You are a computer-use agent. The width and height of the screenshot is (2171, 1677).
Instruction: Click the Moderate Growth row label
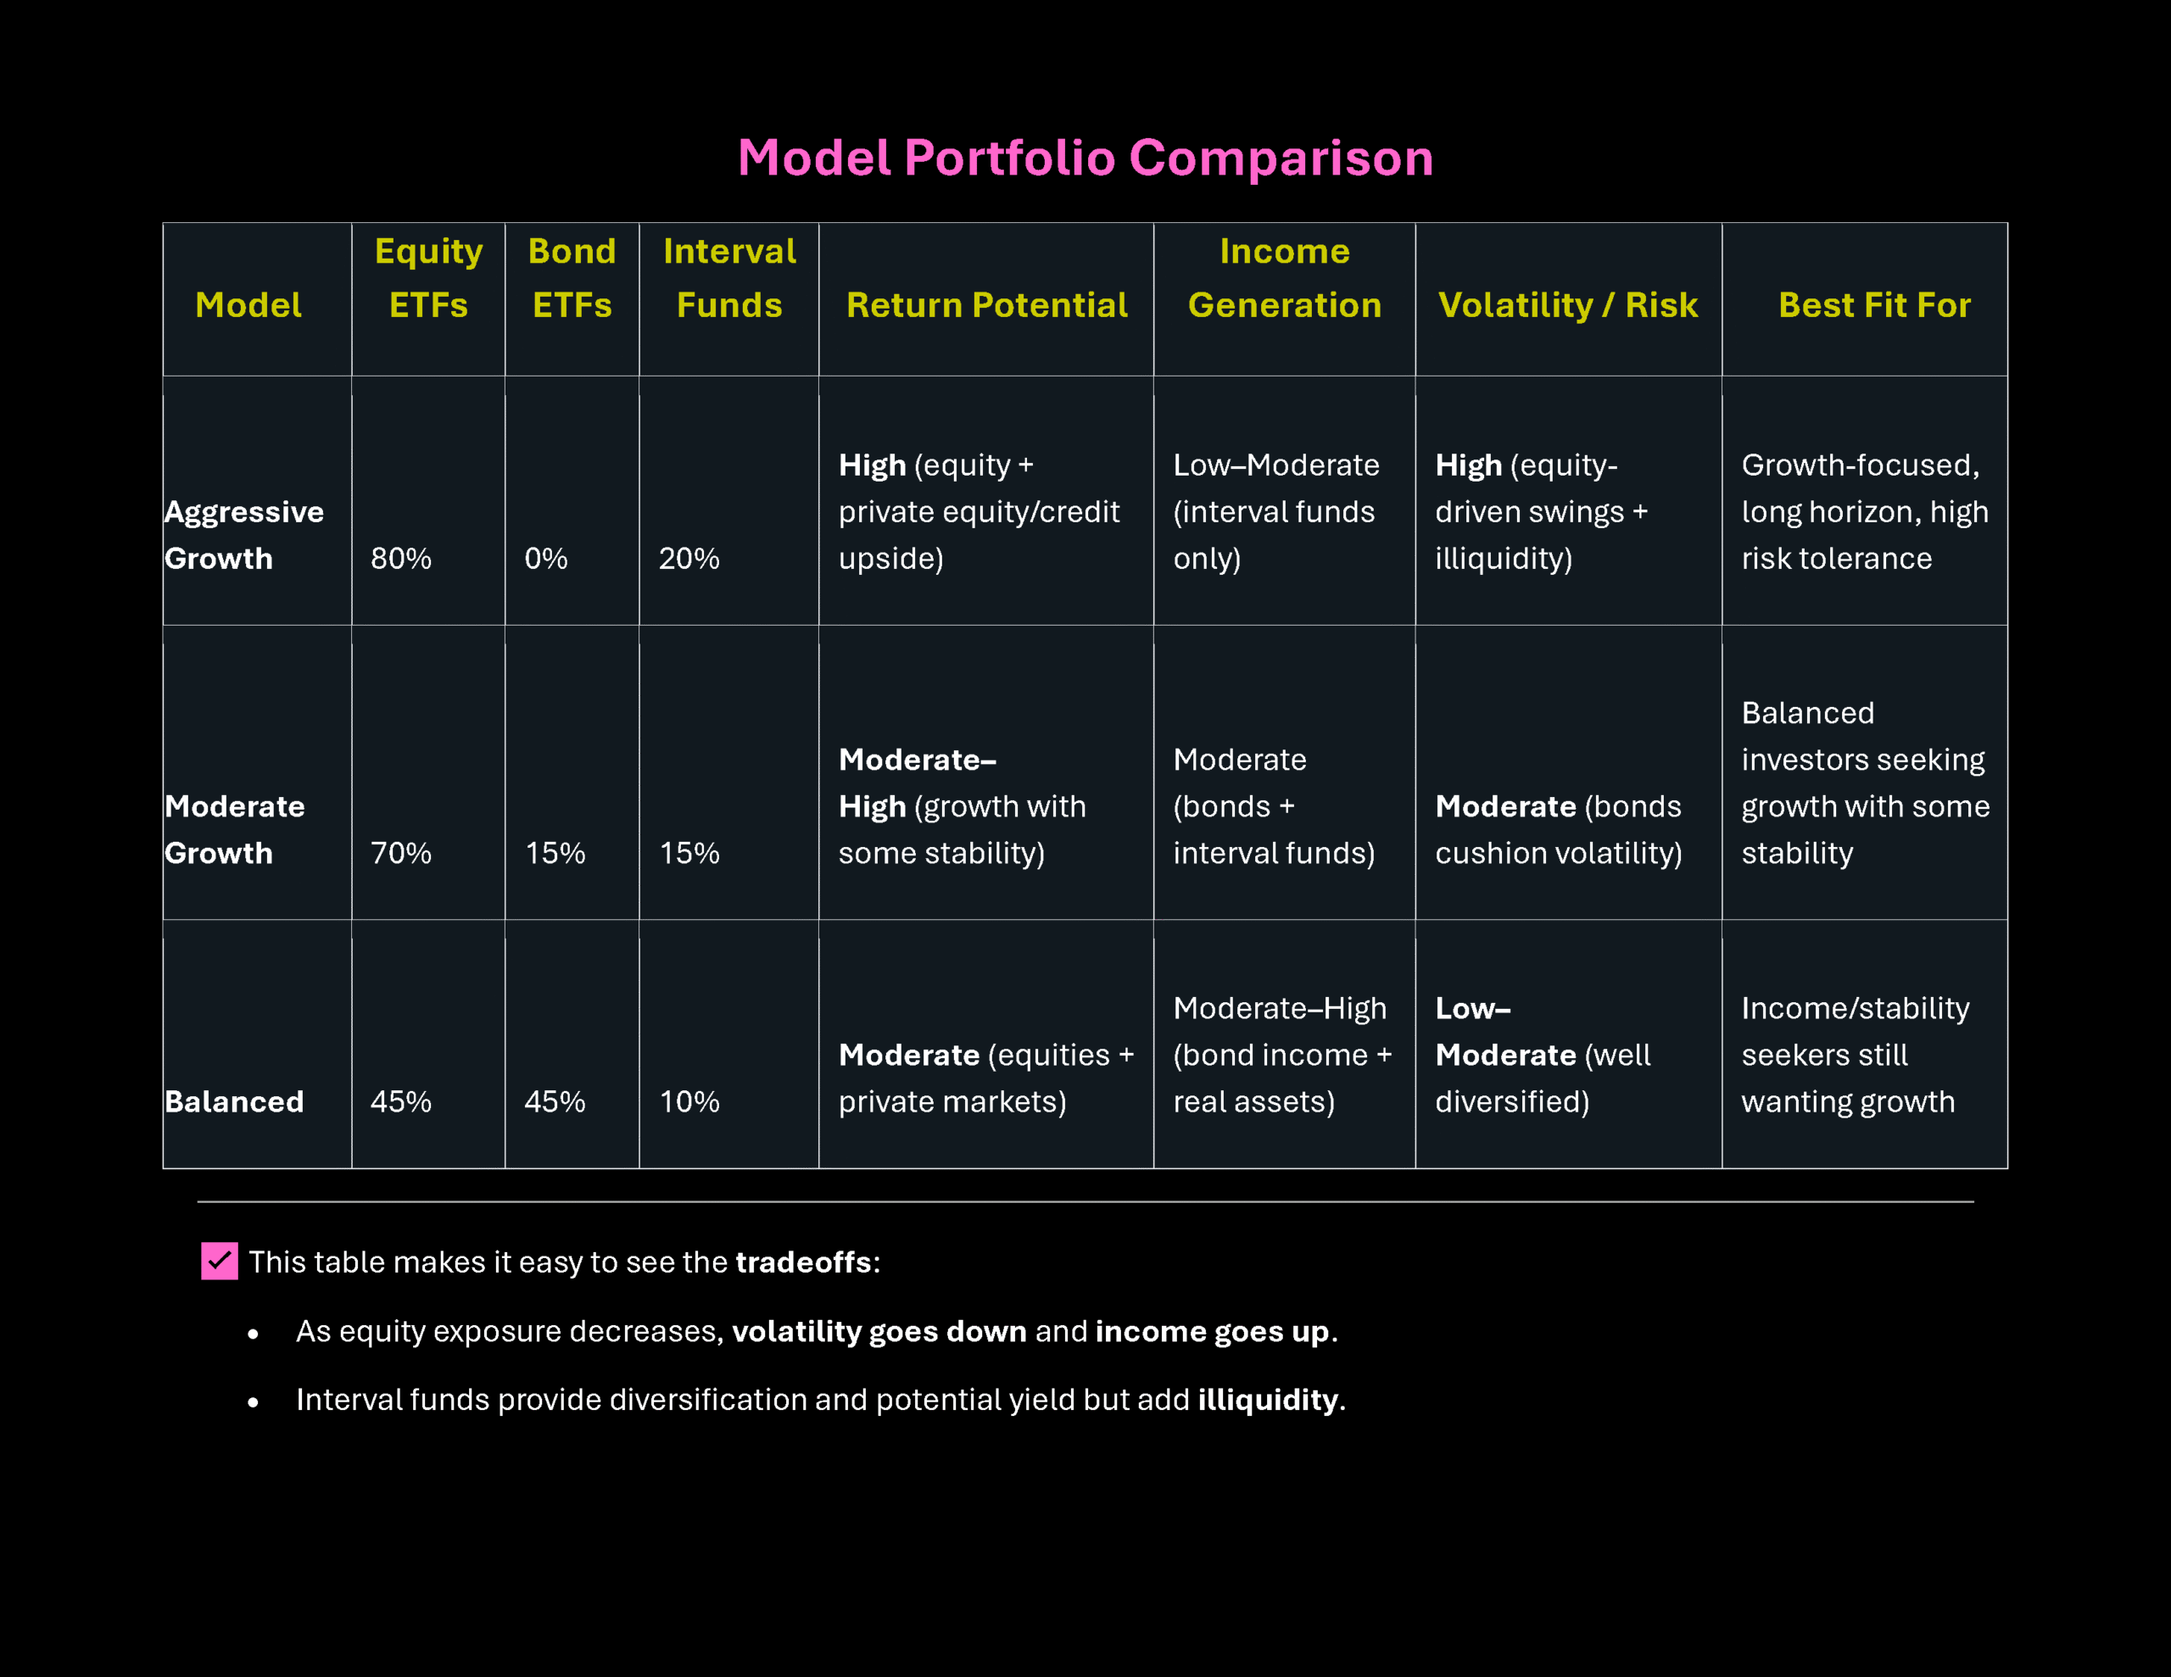coord(235,829)
